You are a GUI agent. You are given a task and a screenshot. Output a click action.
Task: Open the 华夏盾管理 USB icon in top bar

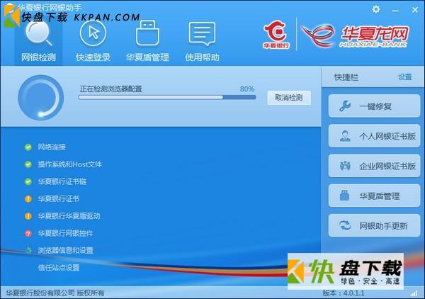(147, 33)
